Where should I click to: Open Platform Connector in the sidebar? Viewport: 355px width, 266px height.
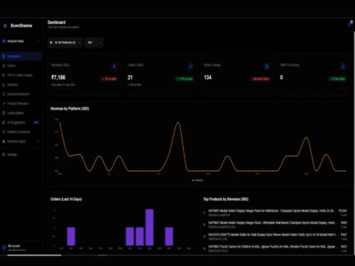21,132
